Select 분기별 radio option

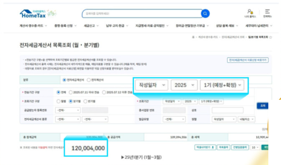[x=71, y=101]
